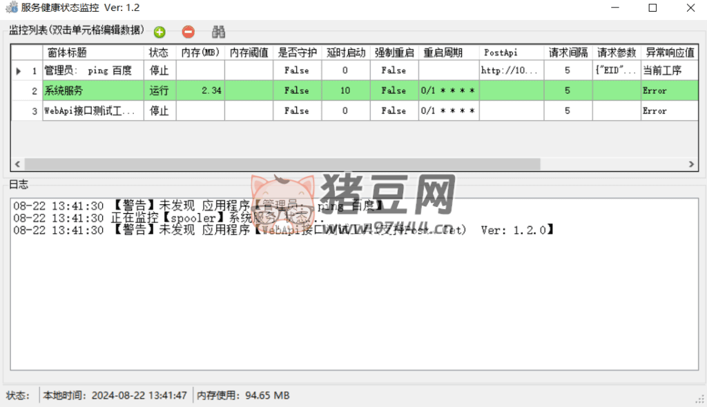This screenshot has width=707, height=407.
Task: Click the 本地时间 status bar entry
Action: 115,395
